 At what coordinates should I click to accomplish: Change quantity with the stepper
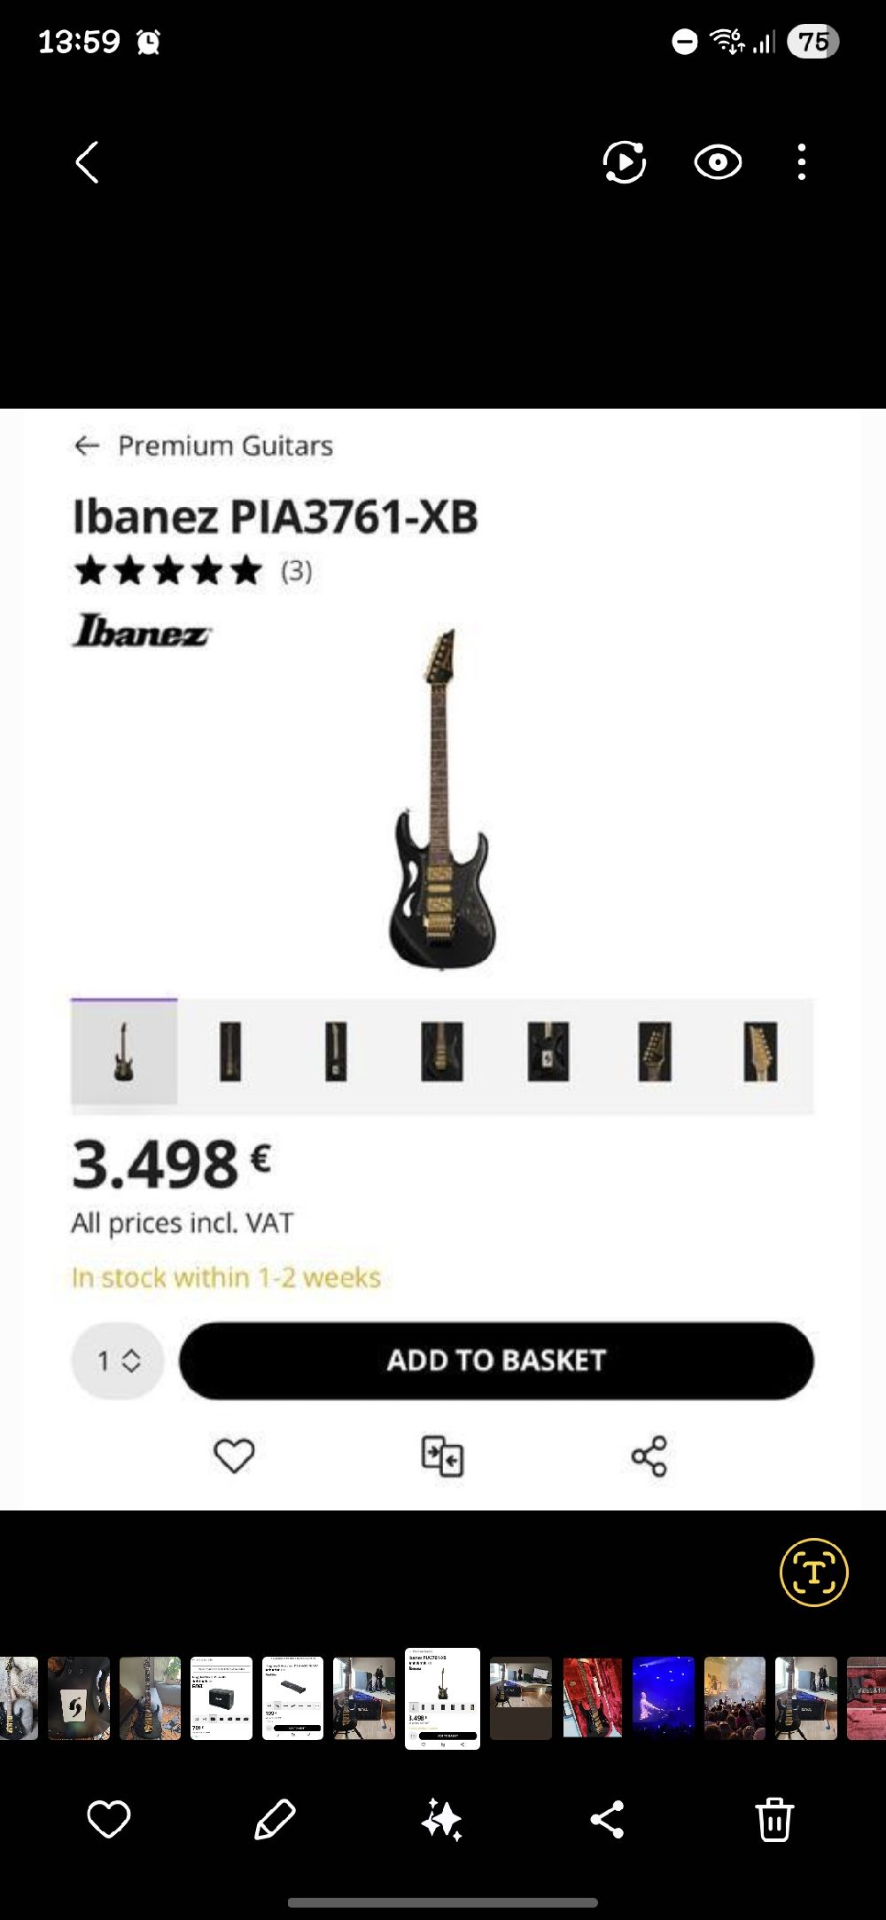tap(118, 1361)
